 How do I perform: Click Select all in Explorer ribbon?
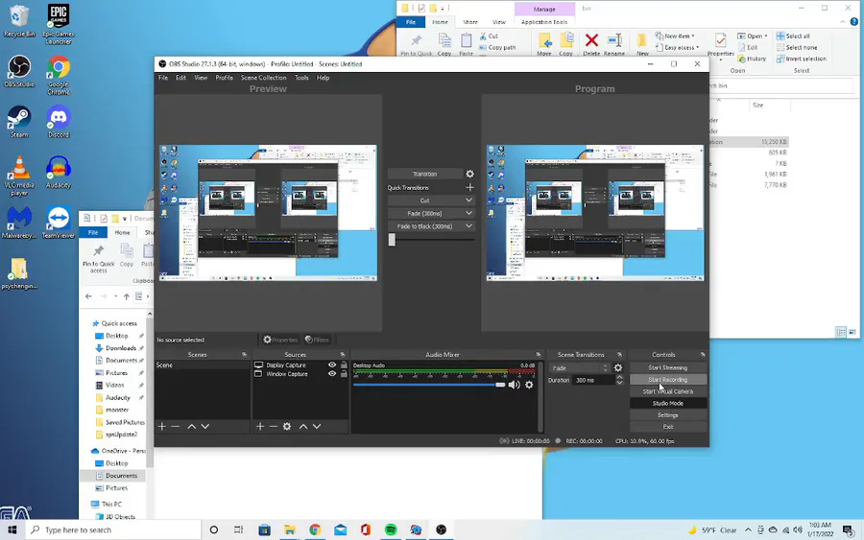pyautogui.click(x=793, y=35)
